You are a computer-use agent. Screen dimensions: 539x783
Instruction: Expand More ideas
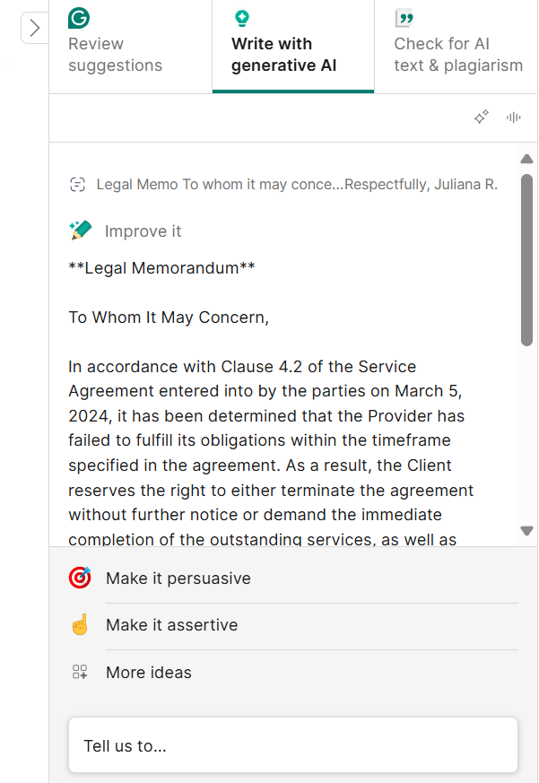(148, 673)
